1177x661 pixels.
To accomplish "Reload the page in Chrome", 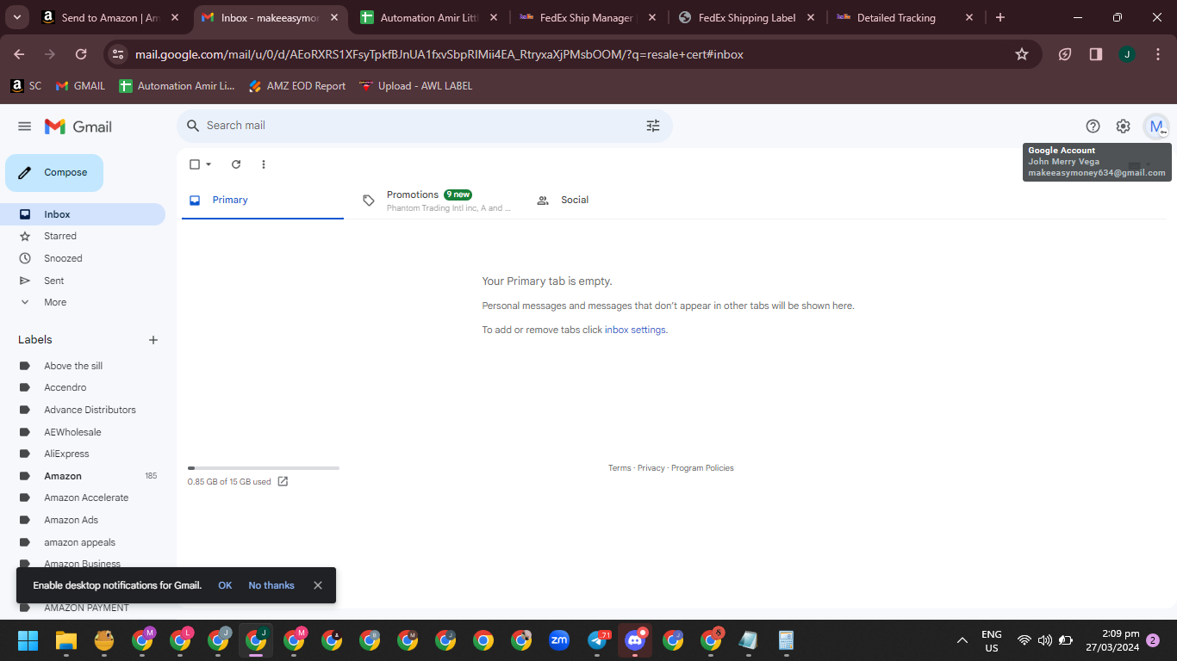I will tap(81, 54).
